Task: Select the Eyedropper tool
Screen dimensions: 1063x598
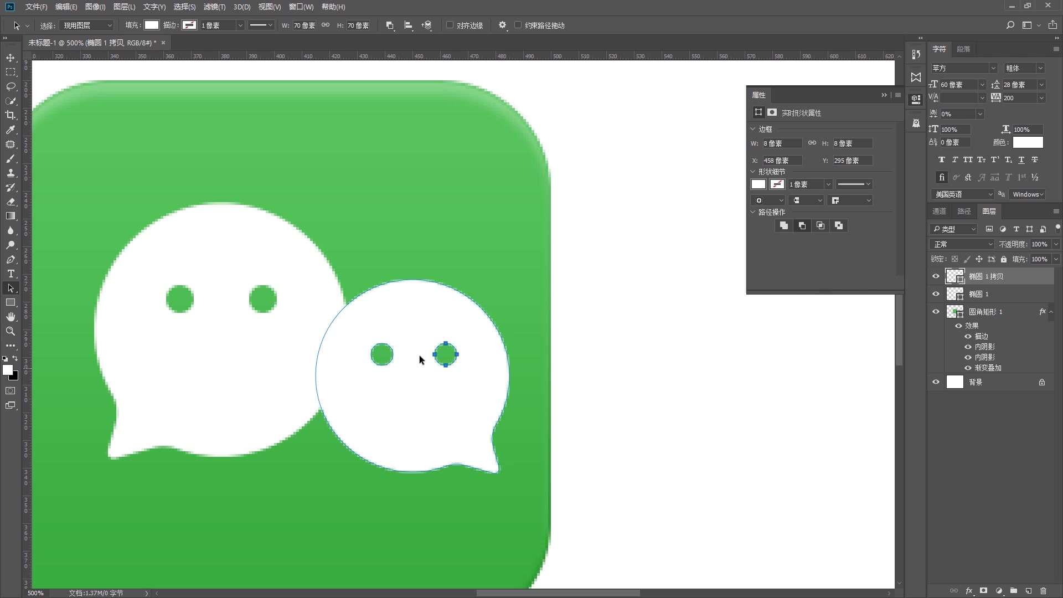Action: tap(11, 130)
